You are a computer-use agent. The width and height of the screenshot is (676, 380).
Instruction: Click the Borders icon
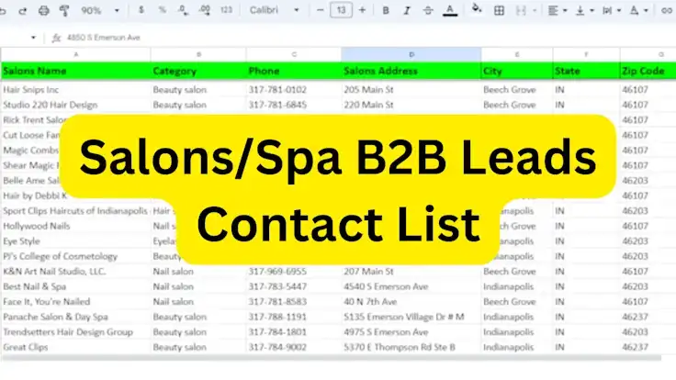tap(499, 10)
